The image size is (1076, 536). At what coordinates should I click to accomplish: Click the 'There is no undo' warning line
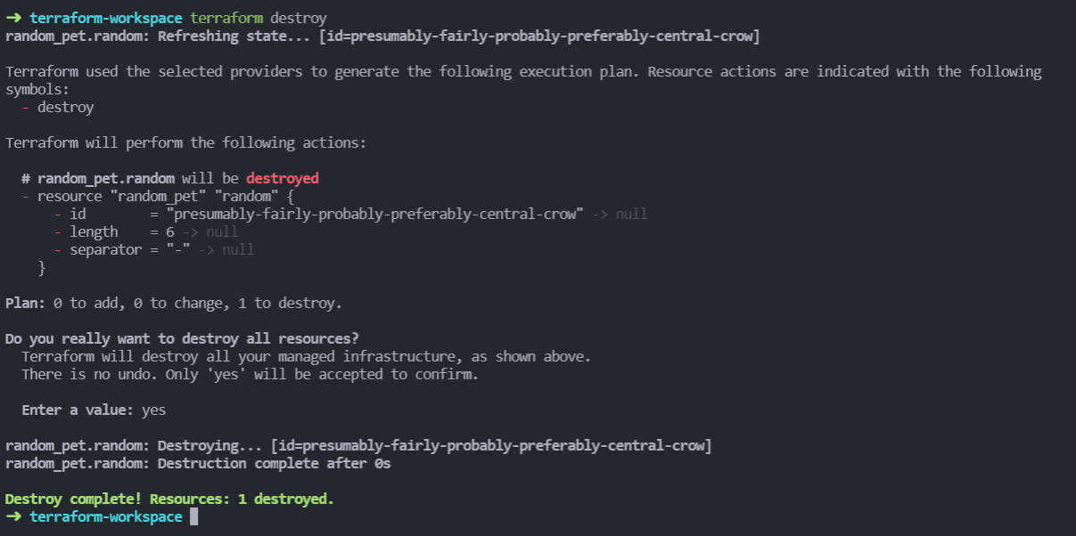[x=250, y=374]
